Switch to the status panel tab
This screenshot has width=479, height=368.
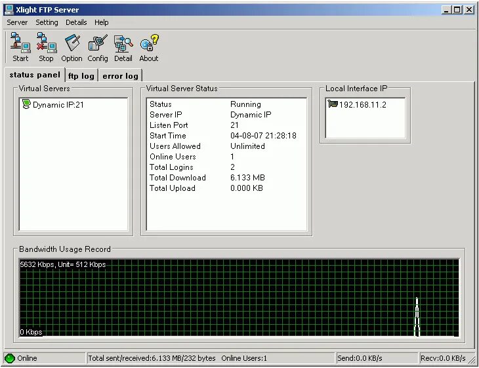tap(35, 75)
